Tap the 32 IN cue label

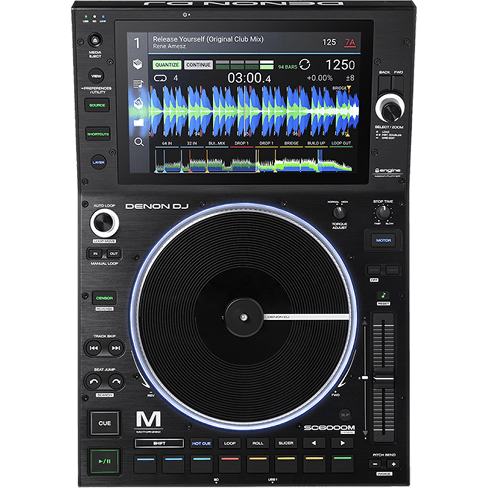[192, 143]
